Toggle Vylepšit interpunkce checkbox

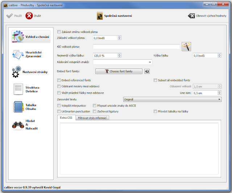click(59, 106)
